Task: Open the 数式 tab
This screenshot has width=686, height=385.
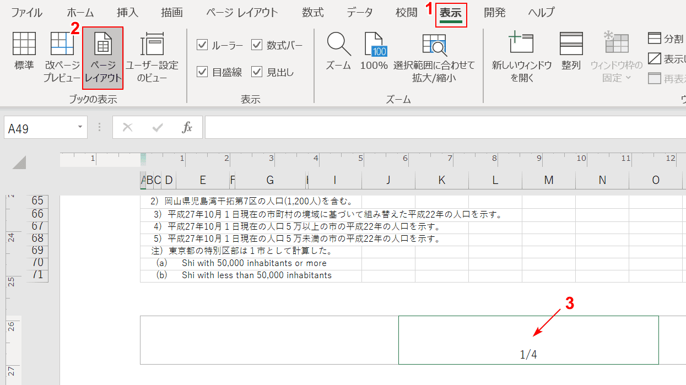Action: coord(313,13)
